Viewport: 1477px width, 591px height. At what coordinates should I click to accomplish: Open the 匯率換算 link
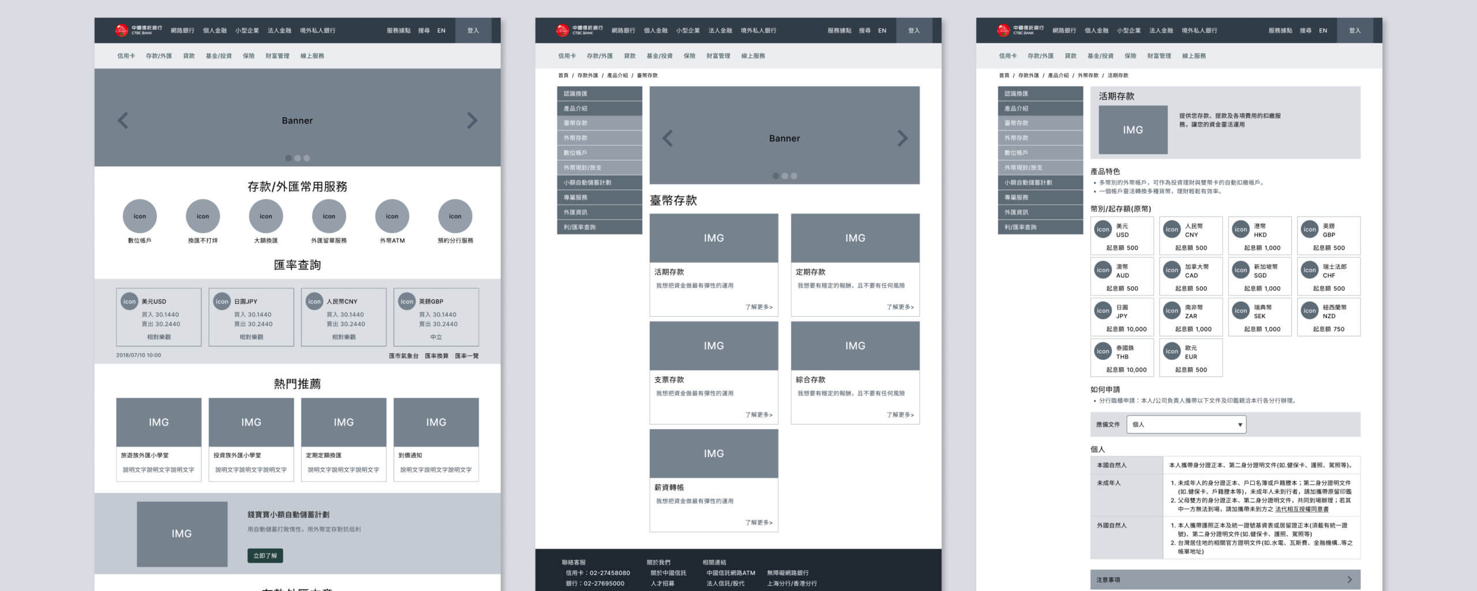pyautogui.click(x=436, y=356)
